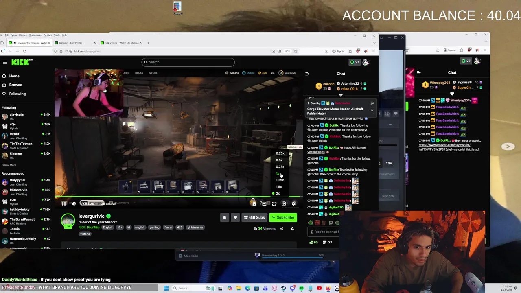
Task: Open the instagram.com/lovergurlvic link in chat
Action: pyautogui.click(x=335, y=118)
